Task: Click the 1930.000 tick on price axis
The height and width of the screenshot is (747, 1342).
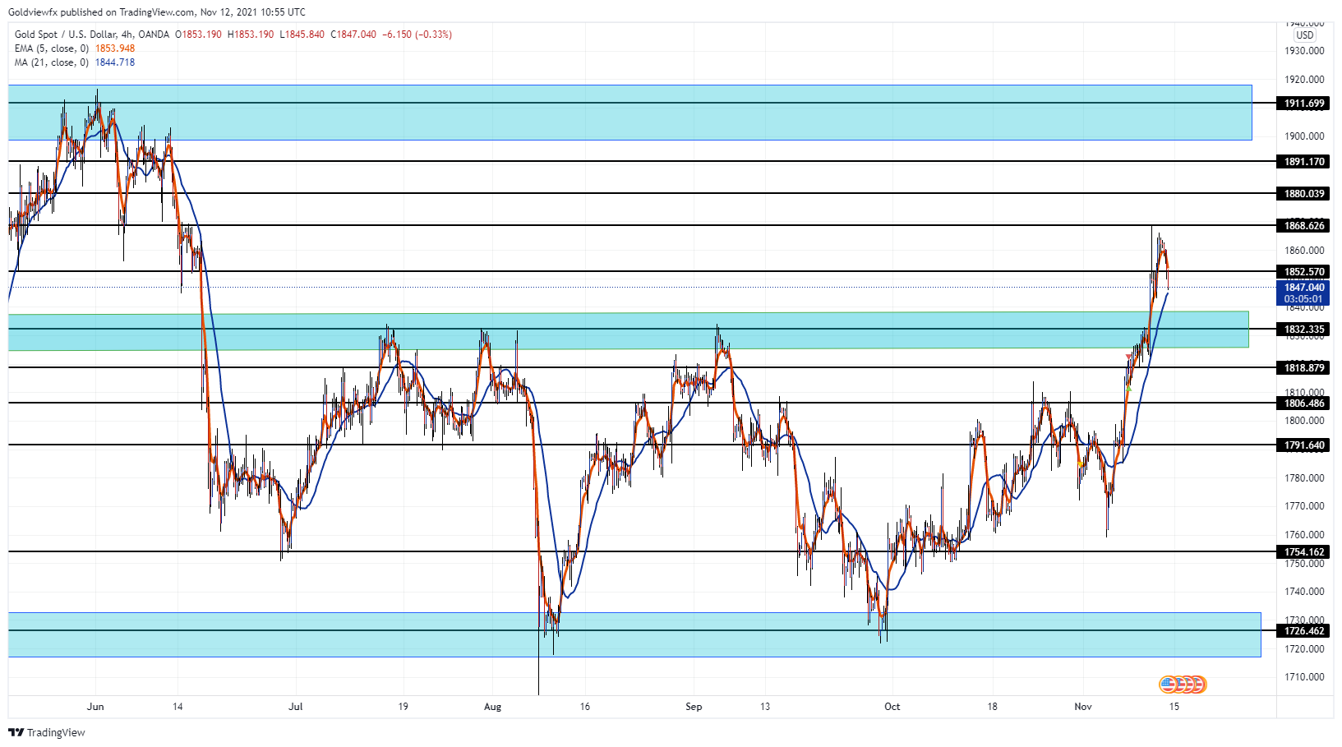Action: [1305, 51]
